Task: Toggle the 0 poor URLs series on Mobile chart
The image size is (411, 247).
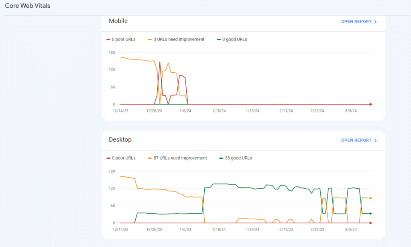Action: (121, 39)
